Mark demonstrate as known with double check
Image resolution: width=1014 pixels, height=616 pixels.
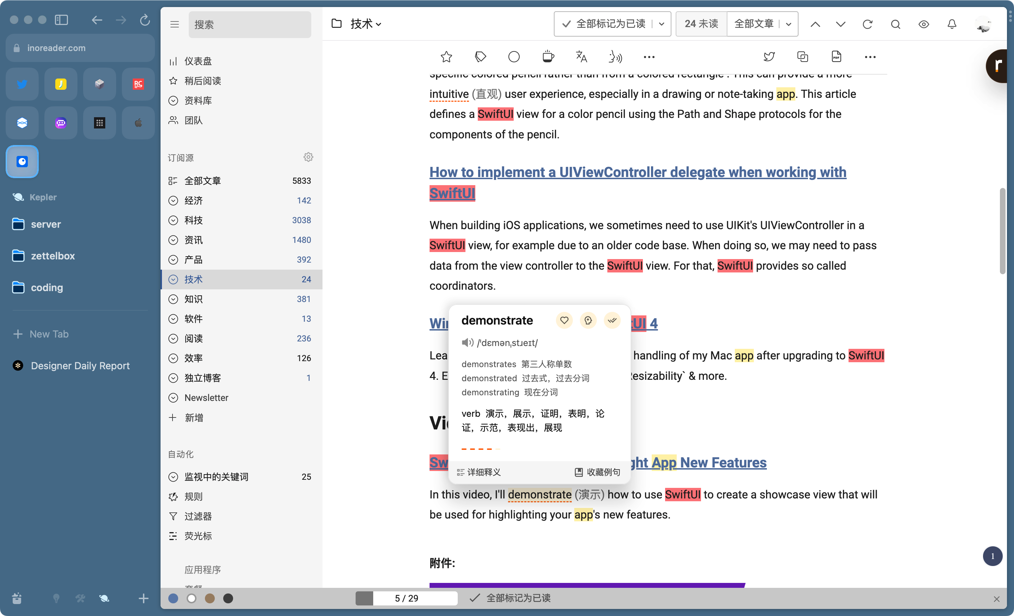click(x=612, y=320)
